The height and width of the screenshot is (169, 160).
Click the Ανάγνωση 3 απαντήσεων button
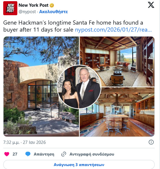[x=79, y=165]
